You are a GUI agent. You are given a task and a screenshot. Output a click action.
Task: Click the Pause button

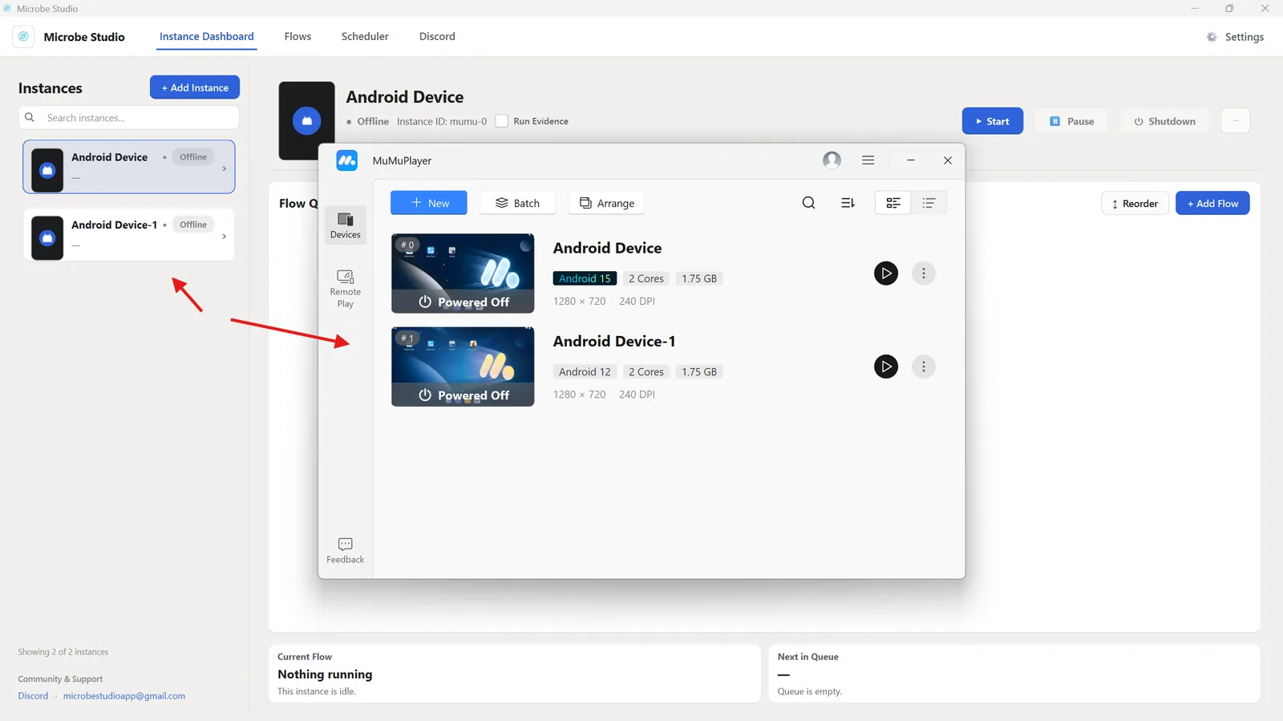1071,121
